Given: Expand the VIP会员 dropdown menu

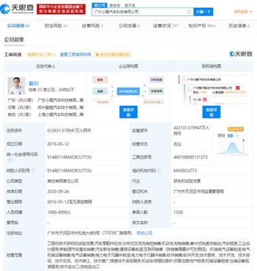Looking at the screenshot, I should pos(243,12).
